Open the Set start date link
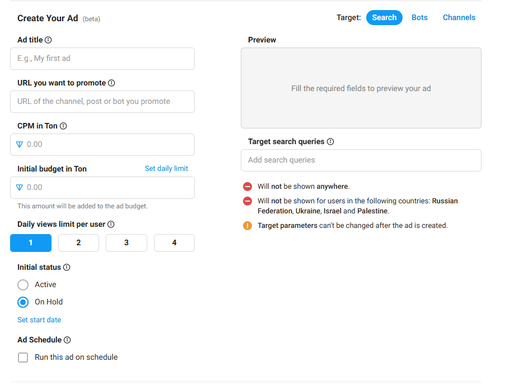Image resolution: width=523 pixels, height=386 pixels. point(39,320)
